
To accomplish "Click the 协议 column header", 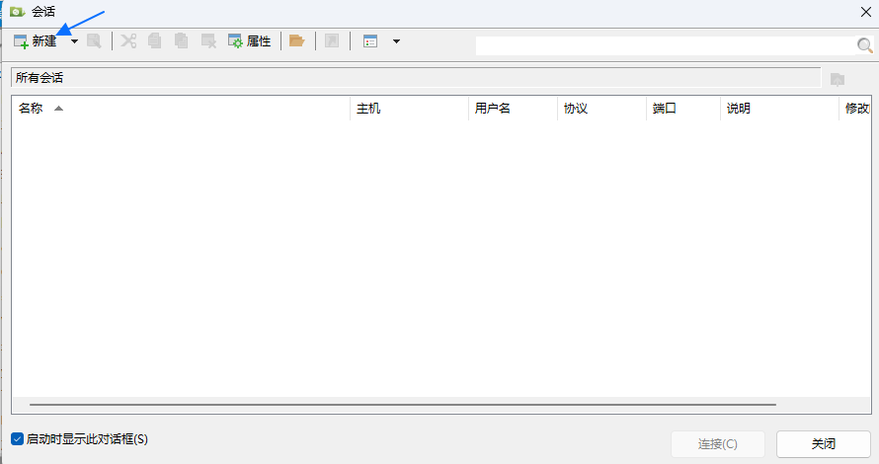I will [x=576, y=109].
